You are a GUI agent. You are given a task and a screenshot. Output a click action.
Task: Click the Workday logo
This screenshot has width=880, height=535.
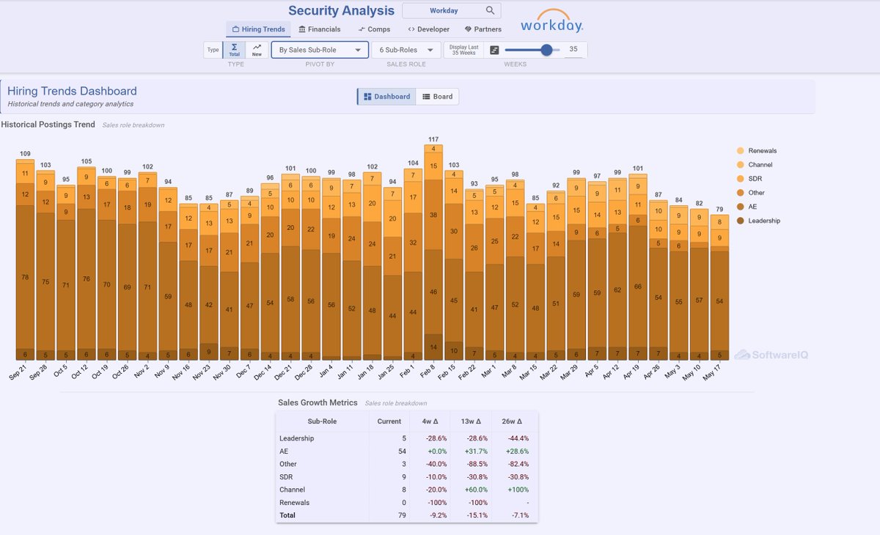pyautogui.click(x=552, y=21)
